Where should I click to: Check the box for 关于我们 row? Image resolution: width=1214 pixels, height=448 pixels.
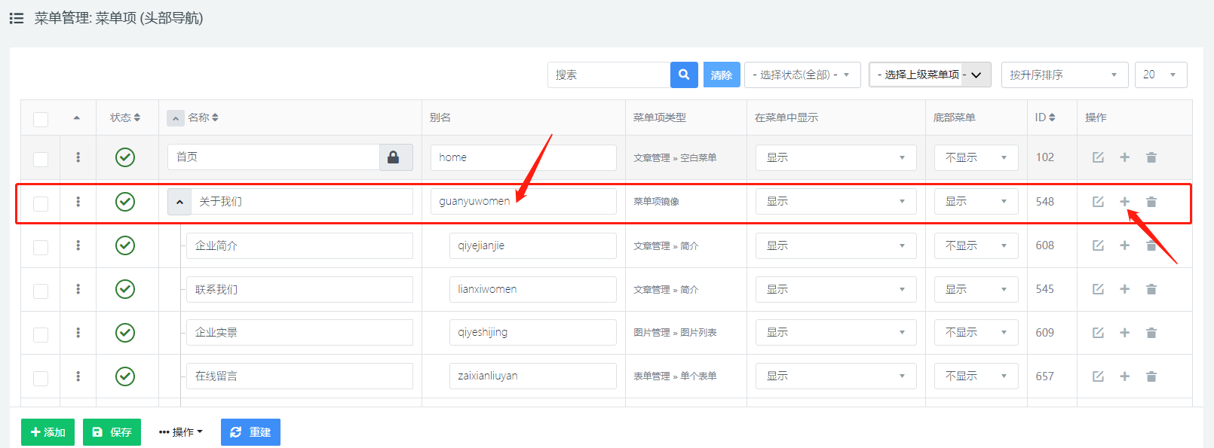point(41,203)
